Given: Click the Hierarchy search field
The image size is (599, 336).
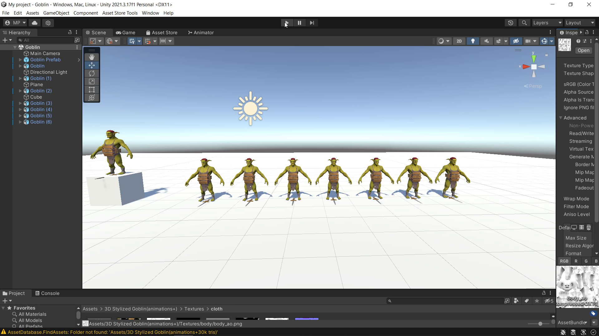Looking at the screenshot, I should point(45,40).
